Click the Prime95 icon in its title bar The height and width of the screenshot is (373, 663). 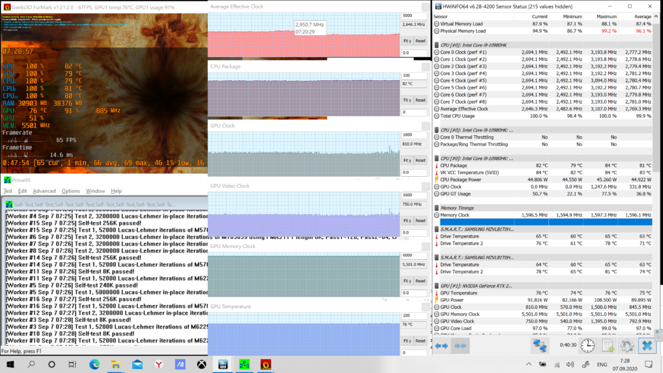[x=7, y=180]
